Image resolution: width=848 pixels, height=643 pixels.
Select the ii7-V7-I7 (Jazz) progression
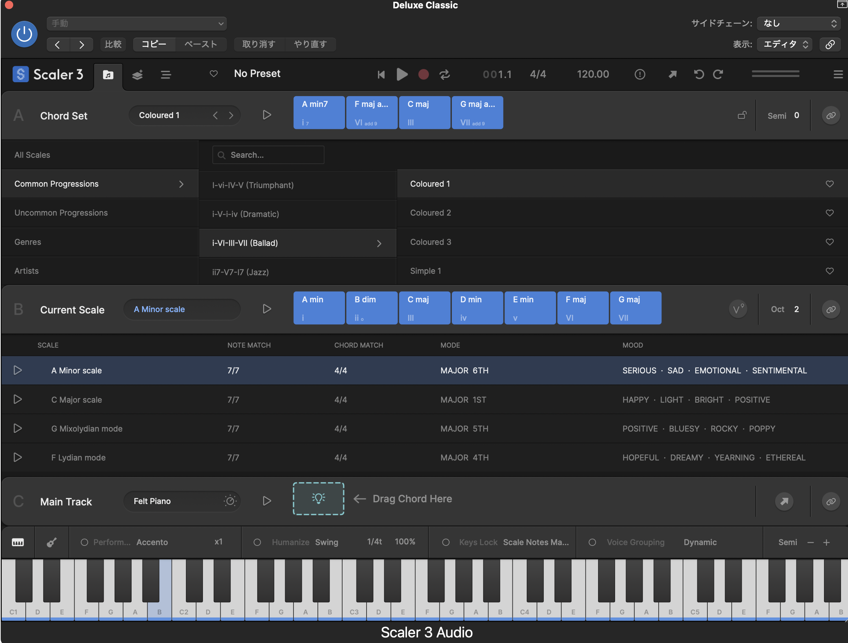click(298, 272)
